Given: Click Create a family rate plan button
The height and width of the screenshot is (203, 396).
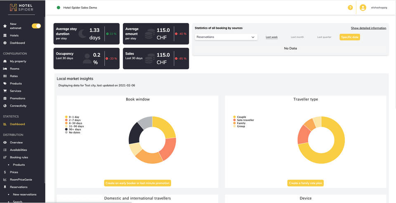Looking at the screenshot, I should click(305, 183).
